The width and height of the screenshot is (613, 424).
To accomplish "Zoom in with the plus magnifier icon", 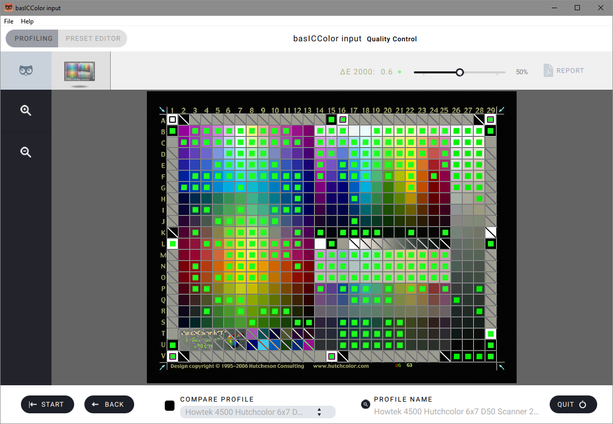I will coord(26,110).
